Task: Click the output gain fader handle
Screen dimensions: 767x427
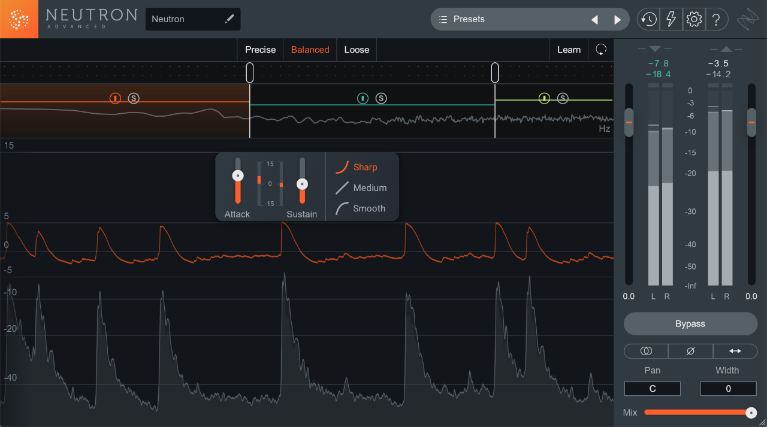Action: pyautogui.click(x=751, y=122)
